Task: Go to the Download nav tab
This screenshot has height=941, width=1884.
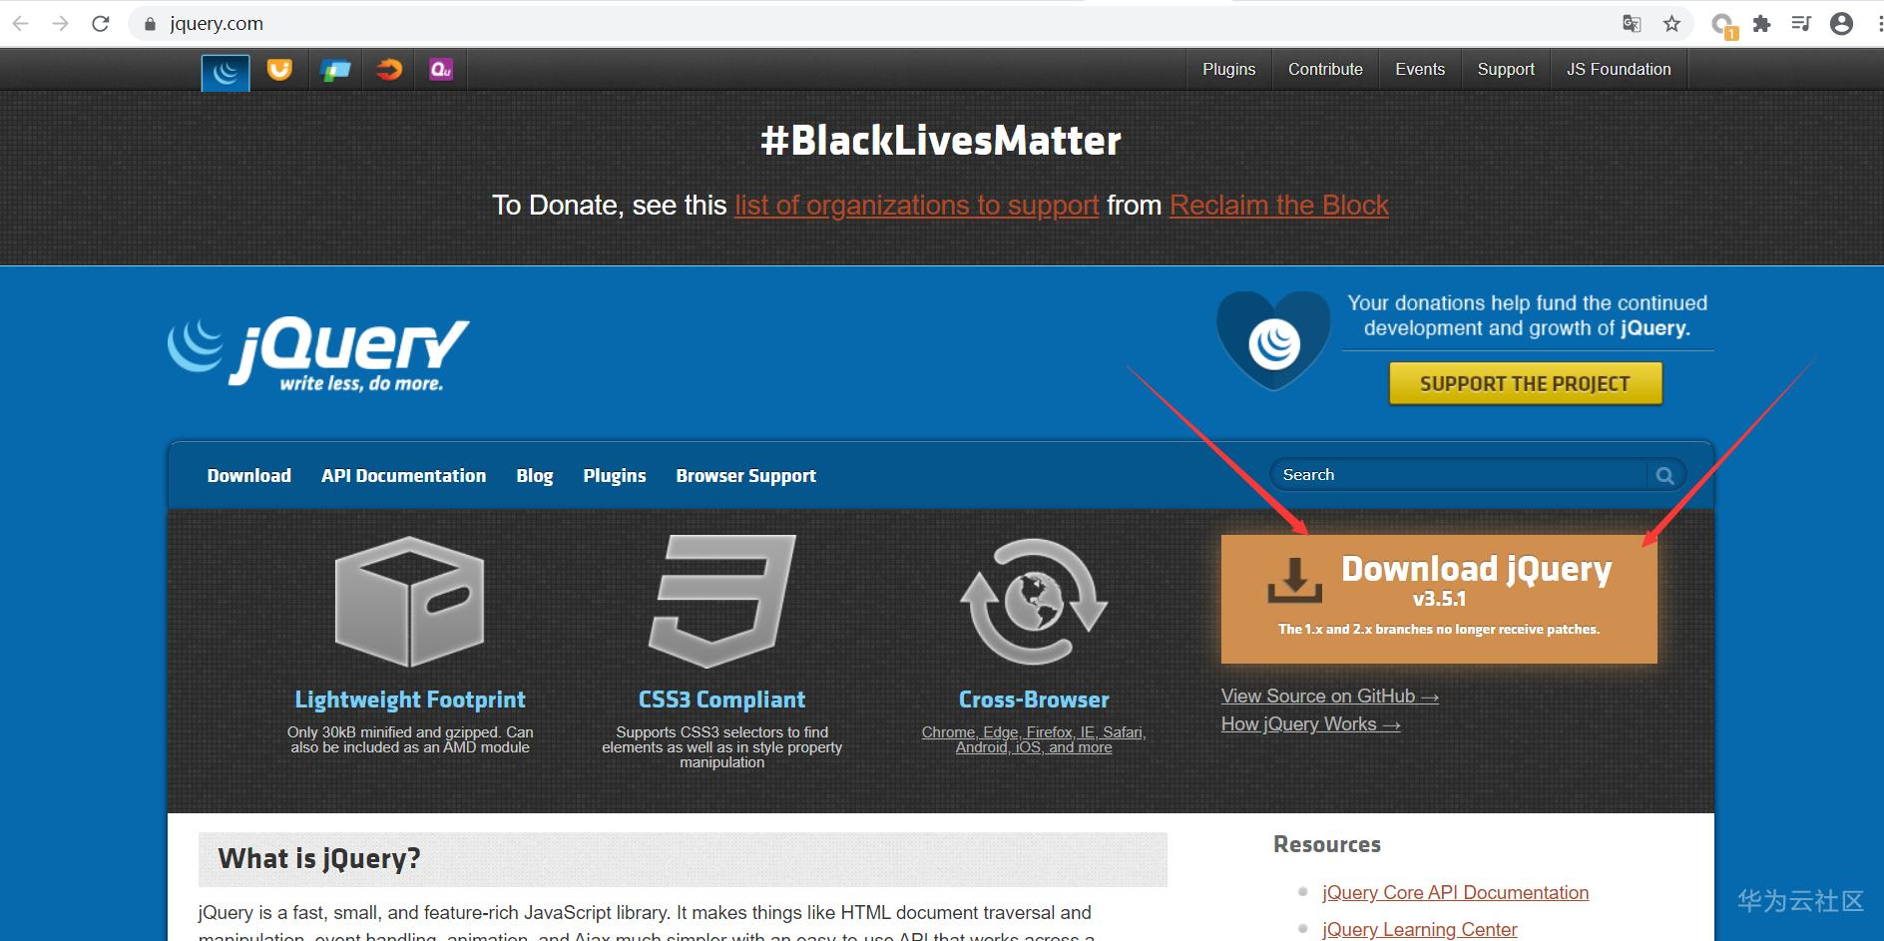Action: coord(249,476)
